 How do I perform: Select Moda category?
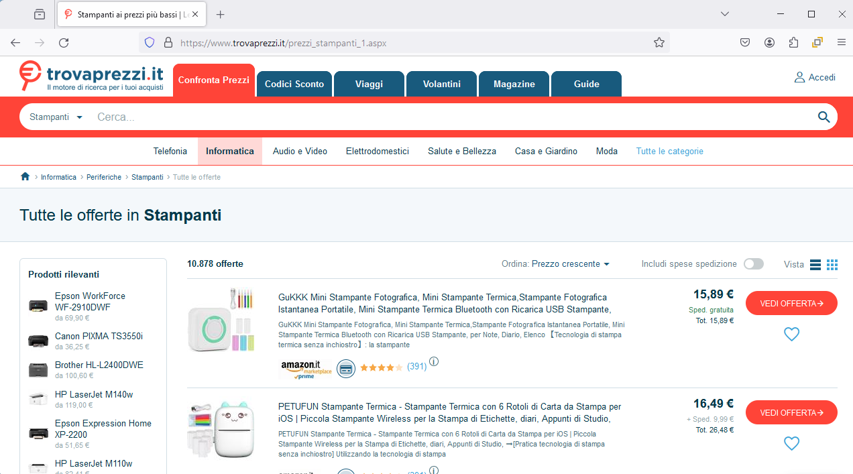(x=607, y=152)
